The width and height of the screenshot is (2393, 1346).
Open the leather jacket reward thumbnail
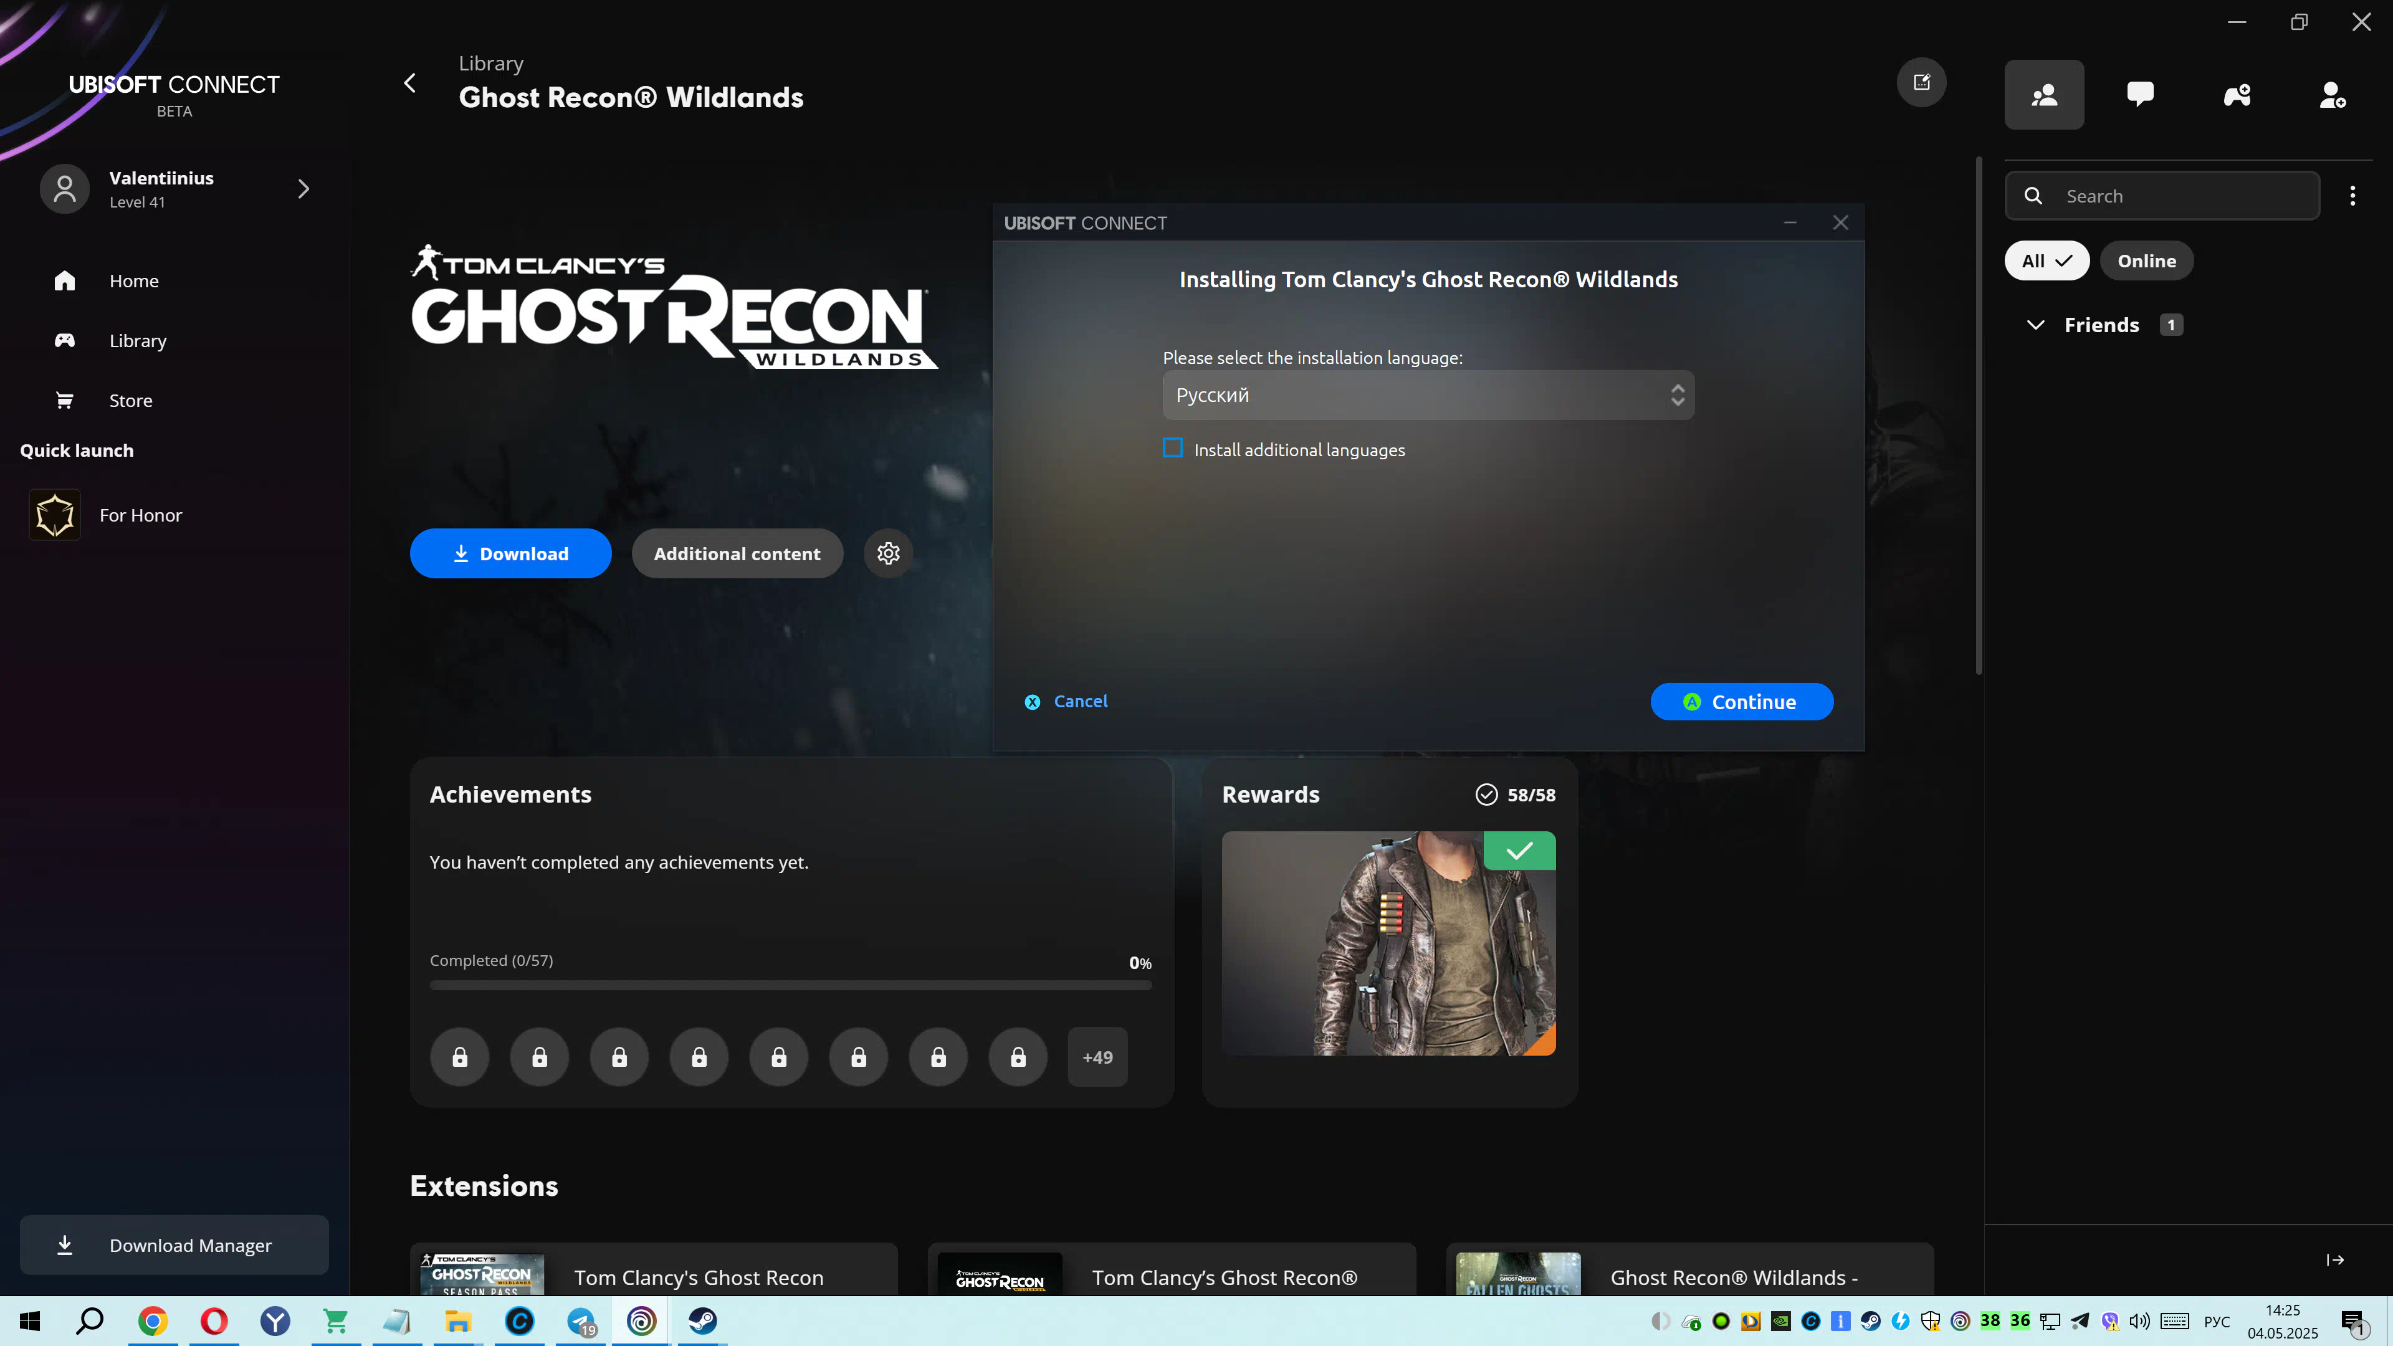point(1389,944)
